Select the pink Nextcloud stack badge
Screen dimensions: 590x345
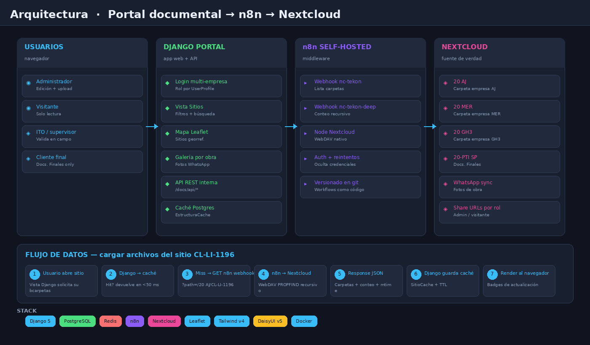tap(164, 321)
